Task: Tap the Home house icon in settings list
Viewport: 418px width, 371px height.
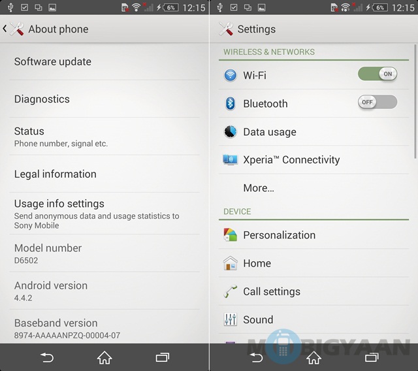Action: coord(230,263)
